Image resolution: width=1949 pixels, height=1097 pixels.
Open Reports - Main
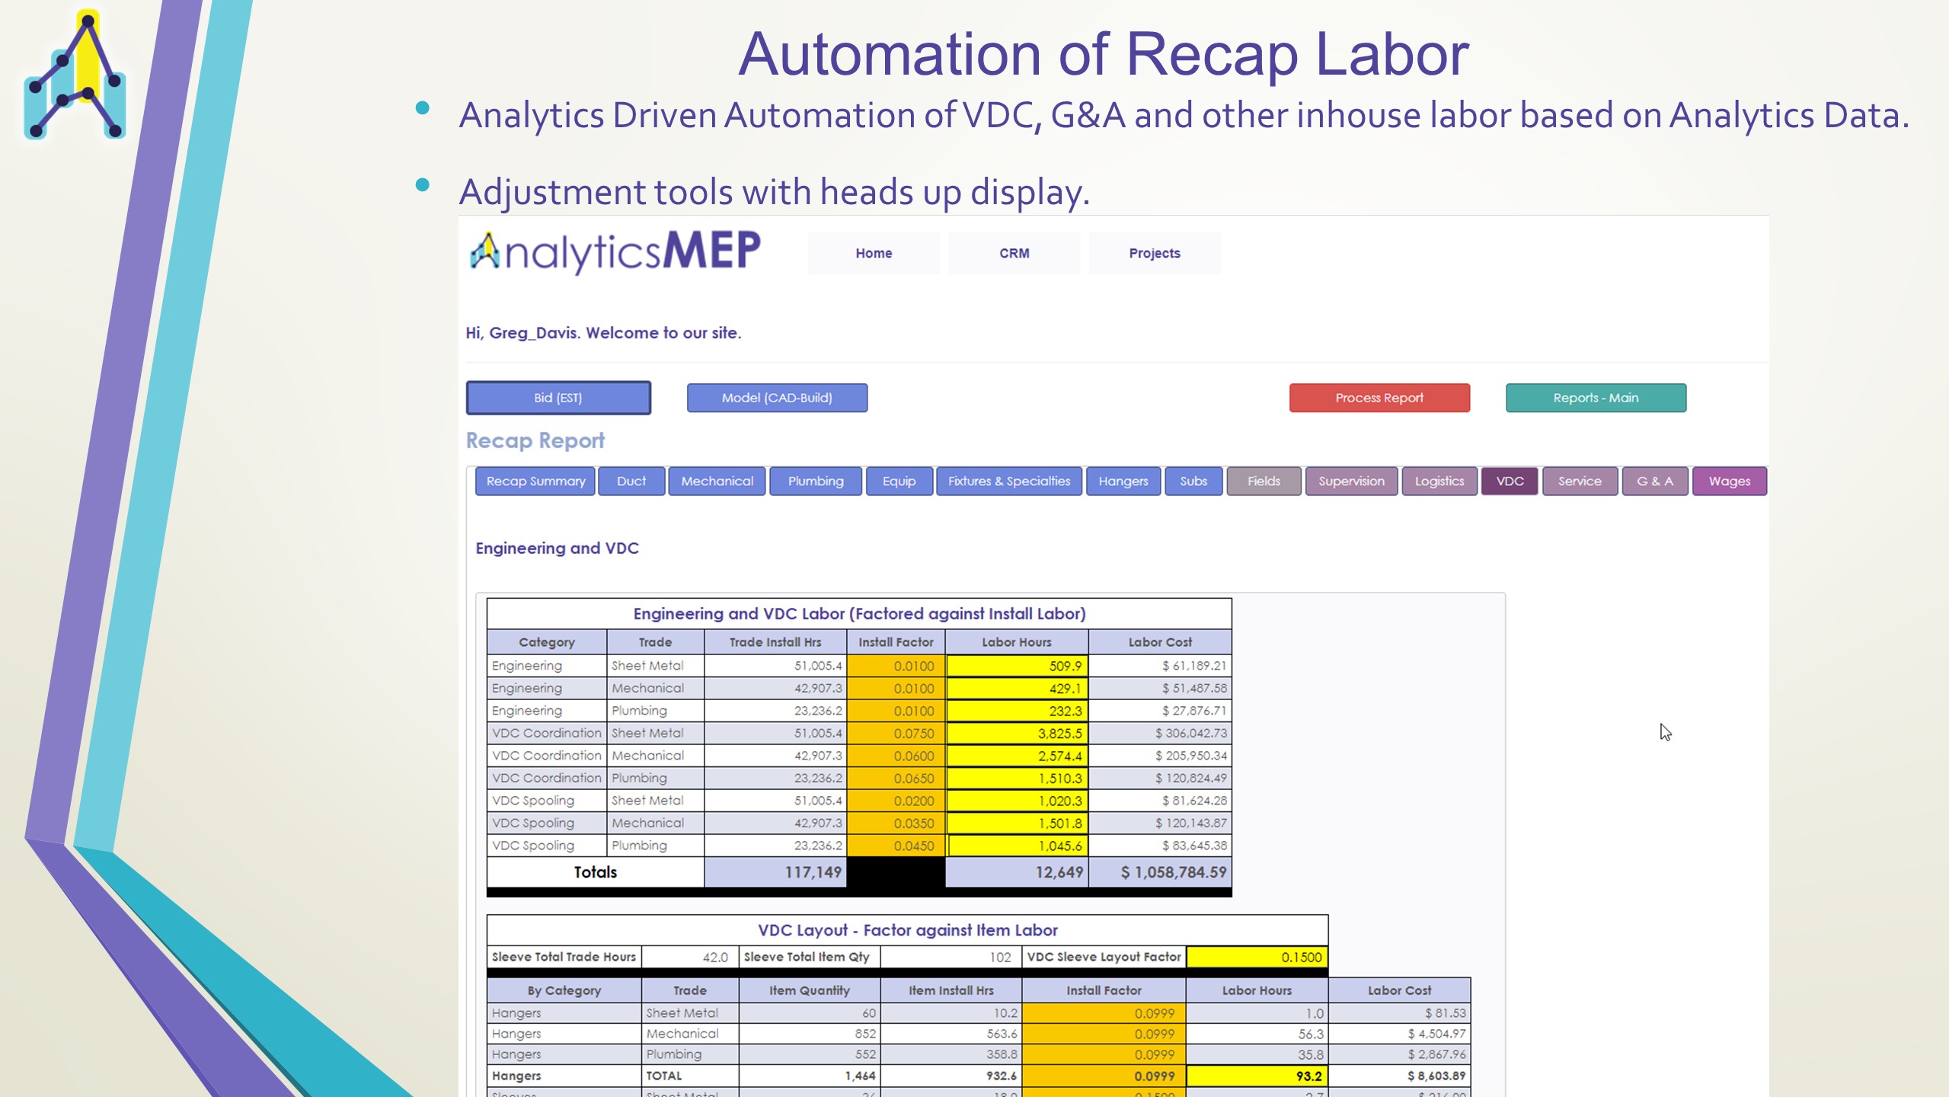(1595, 398)
